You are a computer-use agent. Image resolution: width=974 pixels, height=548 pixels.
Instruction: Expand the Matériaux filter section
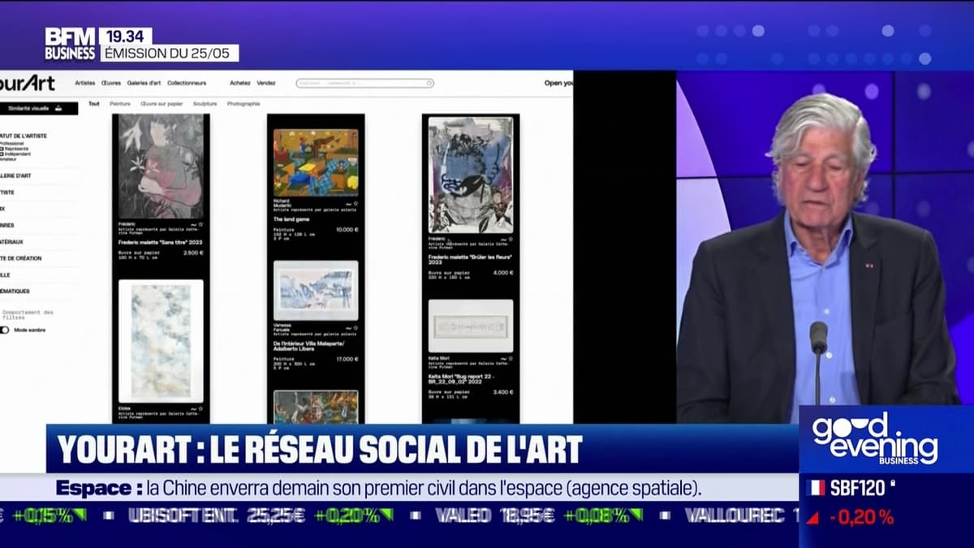[11, 242]
